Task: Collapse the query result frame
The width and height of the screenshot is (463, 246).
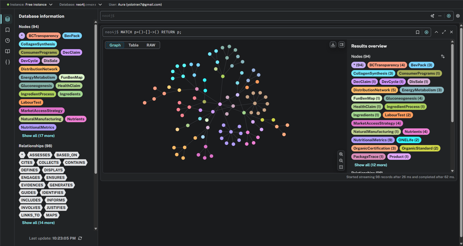Action: coord(436,32)
